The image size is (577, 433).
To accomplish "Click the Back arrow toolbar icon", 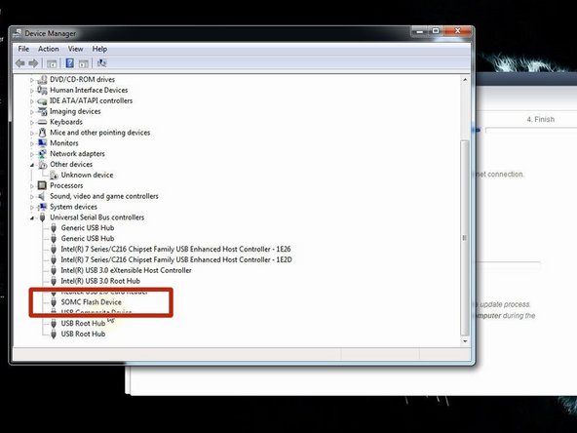I will (x=20, y=63).
